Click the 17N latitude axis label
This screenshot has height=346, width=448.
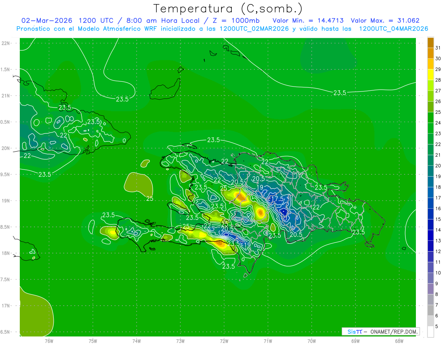pyautogui.click(x=6, y=306)
